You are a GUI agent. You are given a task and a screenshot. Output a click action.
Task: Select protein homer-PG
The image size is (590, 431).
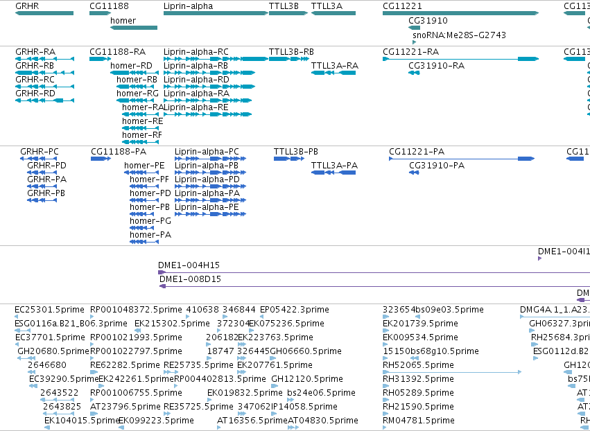pyautogui.click(x=150, y=222)
